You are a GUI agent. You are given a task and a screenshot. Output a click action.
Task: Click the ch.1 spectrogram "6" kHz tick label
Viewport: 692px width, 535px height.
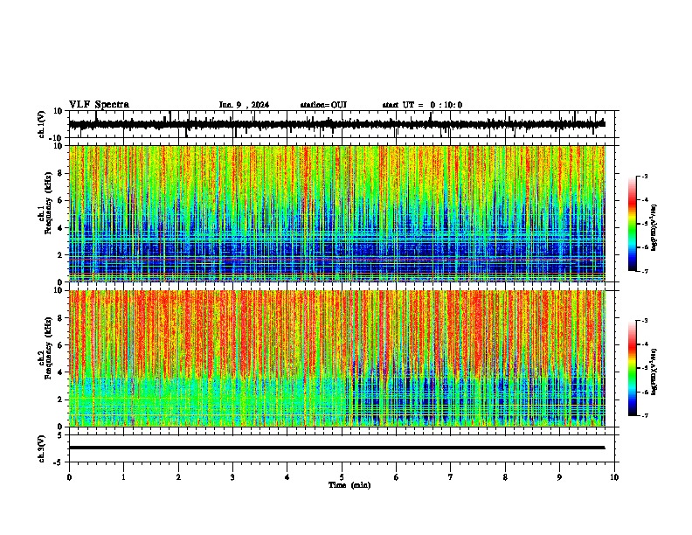60,201
